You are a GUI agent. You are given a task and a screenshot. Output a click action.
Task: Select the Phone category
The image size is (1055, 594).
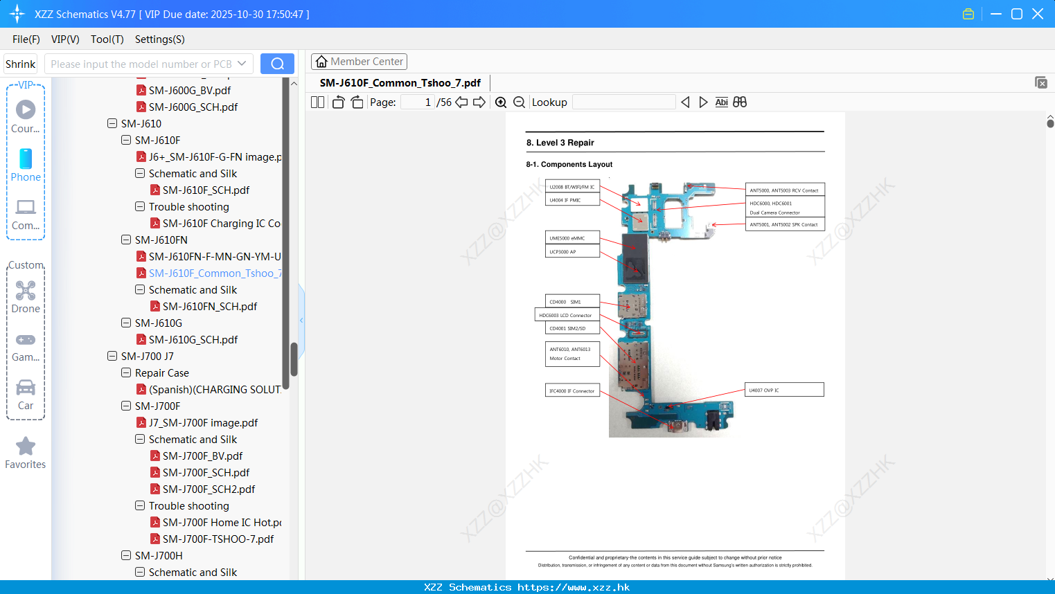click(x=26, y=165)
